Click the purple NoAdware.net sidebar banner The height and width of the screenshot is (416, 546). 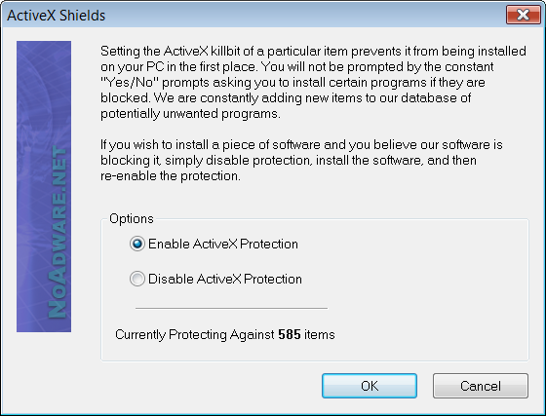[x=44, y=186]
